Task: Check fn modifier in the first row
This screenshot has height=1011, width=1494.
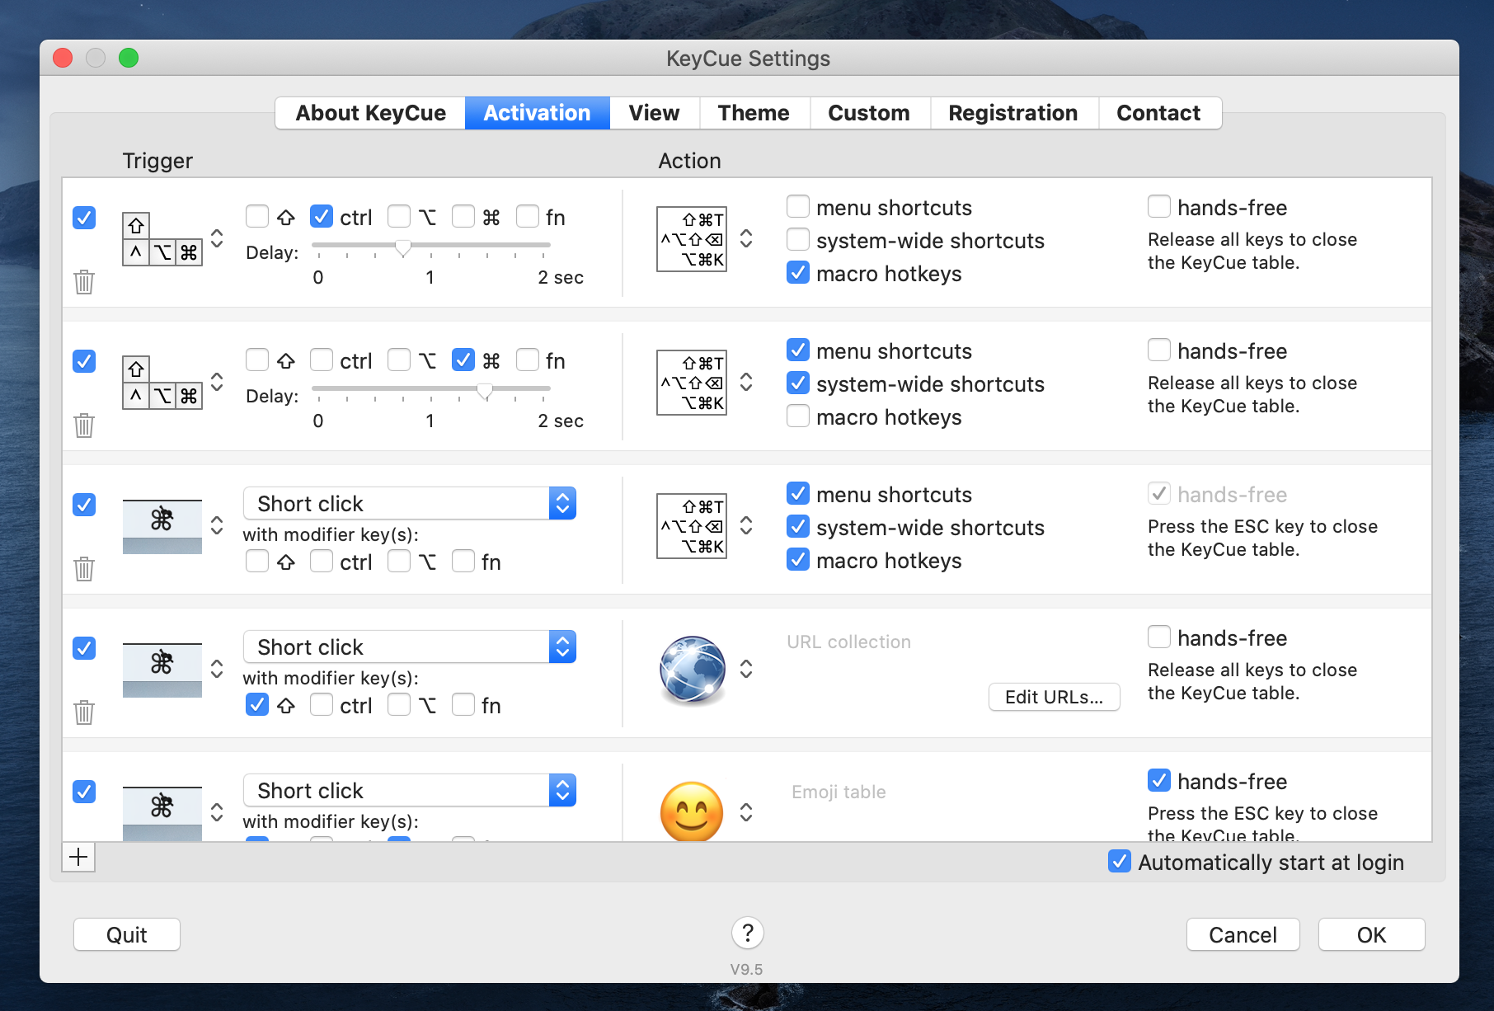Action: (x=528, y=217)
